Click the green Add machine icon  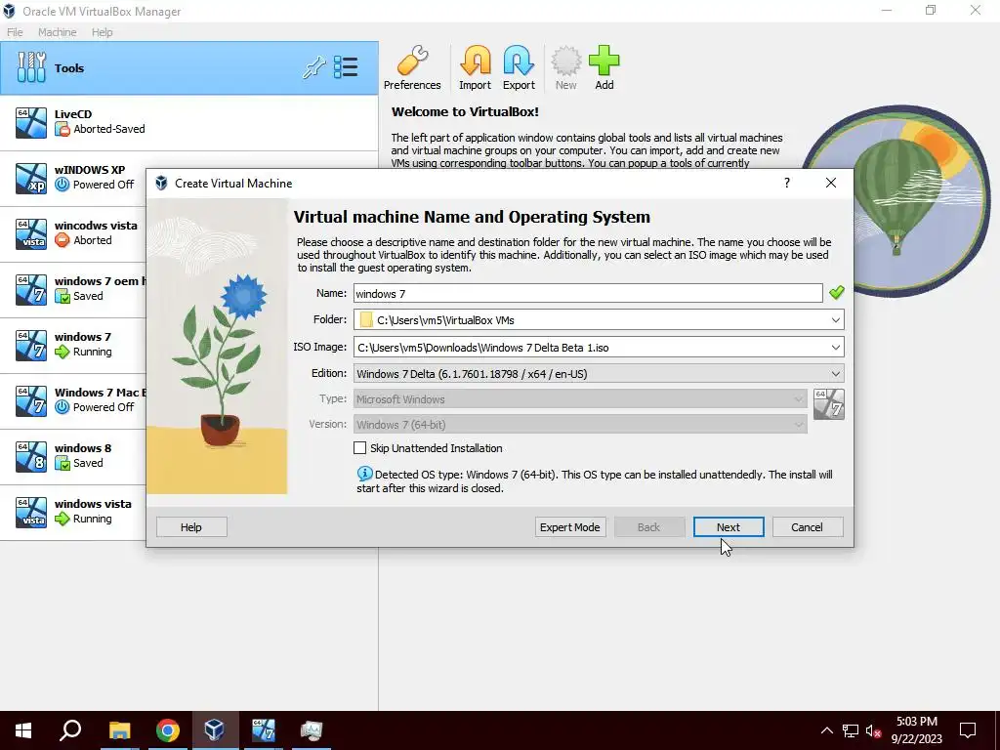[604, 62]
